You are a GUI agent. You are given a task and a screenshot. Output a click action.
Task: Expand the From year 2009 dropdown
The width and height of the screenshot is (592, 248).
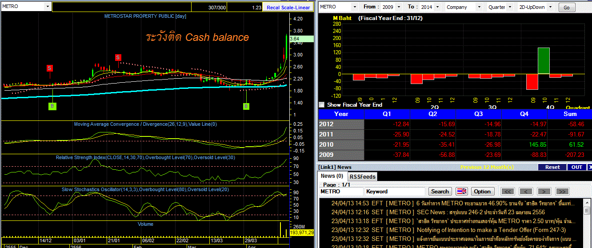[x=399, y=7]
